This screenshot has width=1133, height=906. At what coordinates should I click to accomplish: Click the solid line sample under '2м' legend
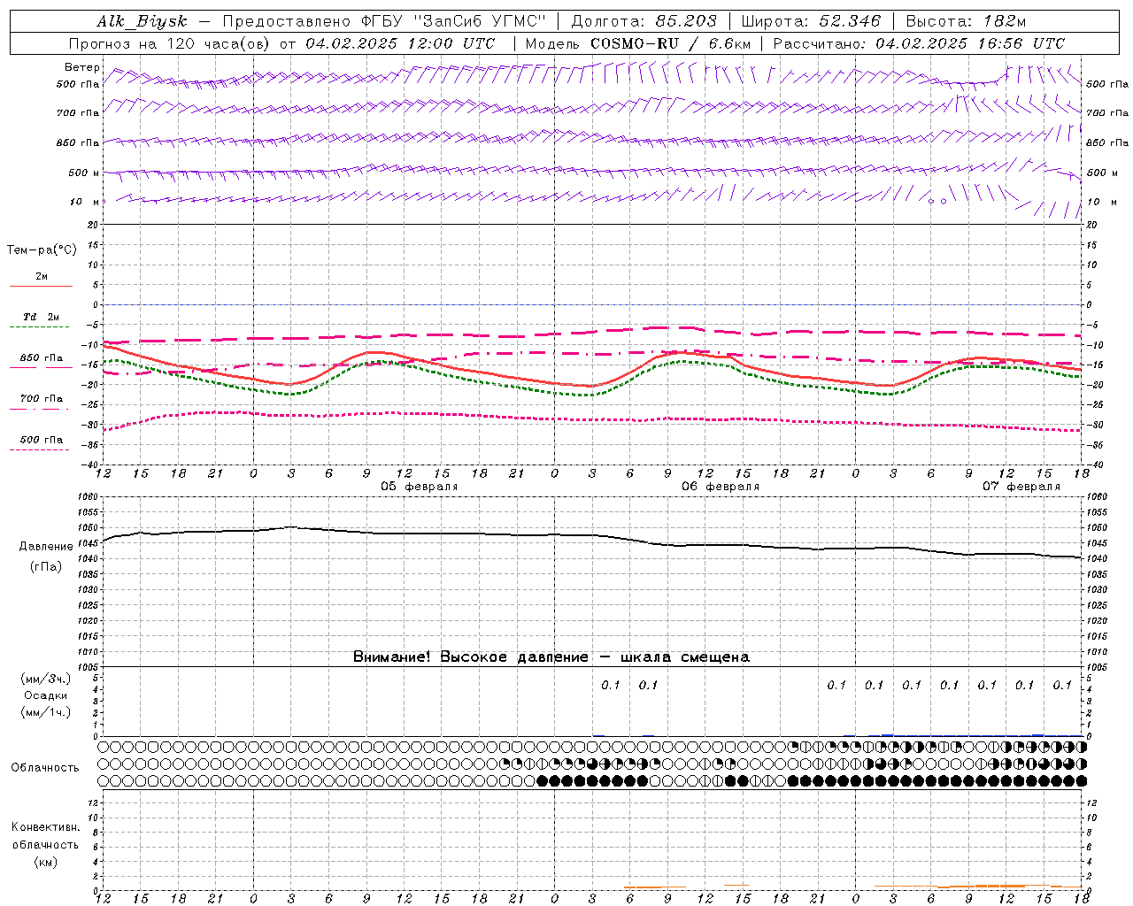(41, 287)
